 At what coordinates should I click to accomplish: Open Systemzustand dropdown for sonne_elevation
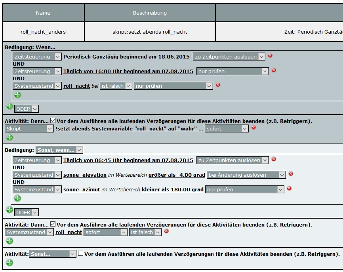click(x=37, y=175)
